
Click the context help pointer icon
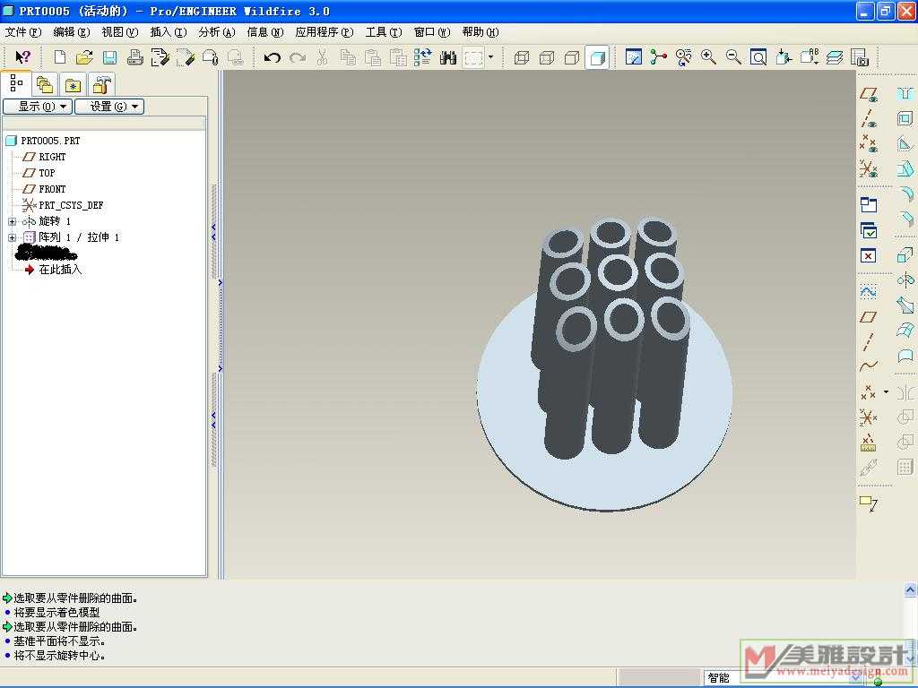tap(22, 57)
